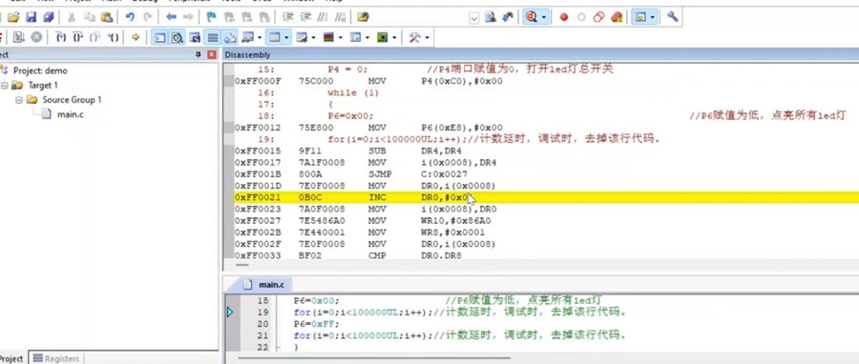
Task: Open the debug session dropdown arrow
Action: 543,17
